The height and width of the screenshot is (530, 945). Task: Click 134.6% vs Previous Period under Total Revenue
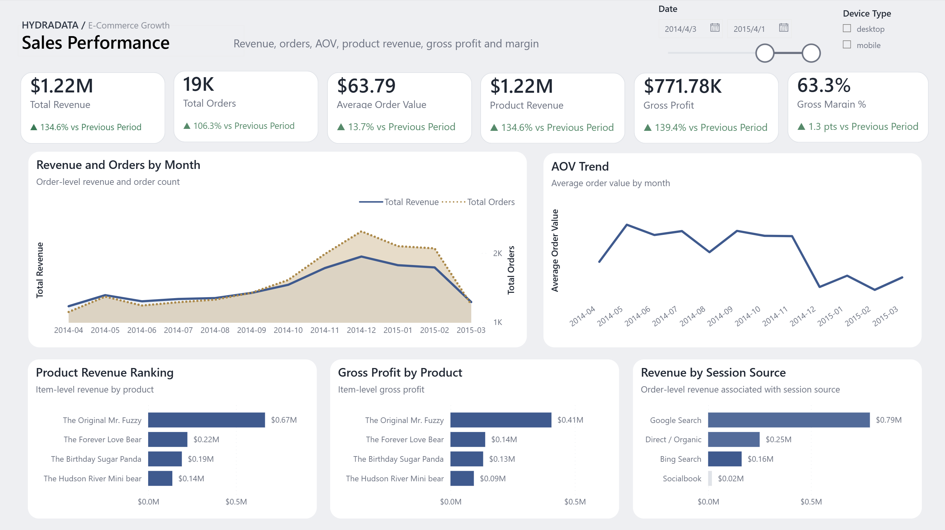pos(86,127)
